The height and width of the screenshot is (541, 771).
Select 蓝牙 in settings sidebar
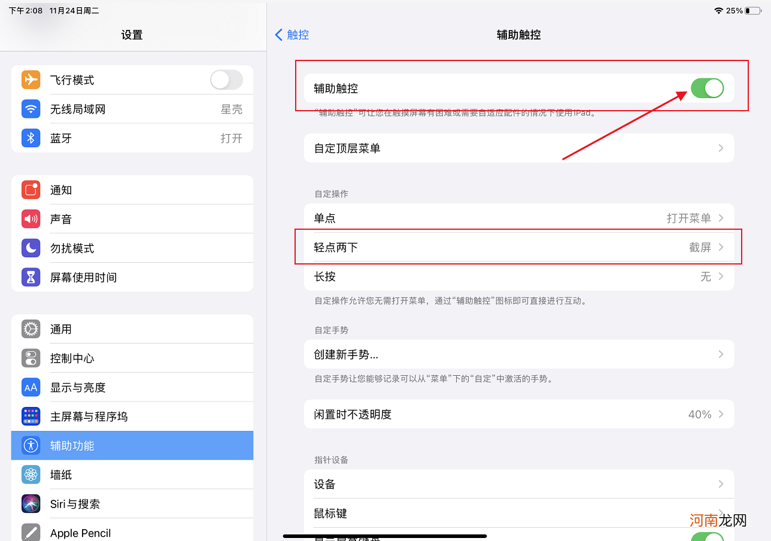(132, 138)
